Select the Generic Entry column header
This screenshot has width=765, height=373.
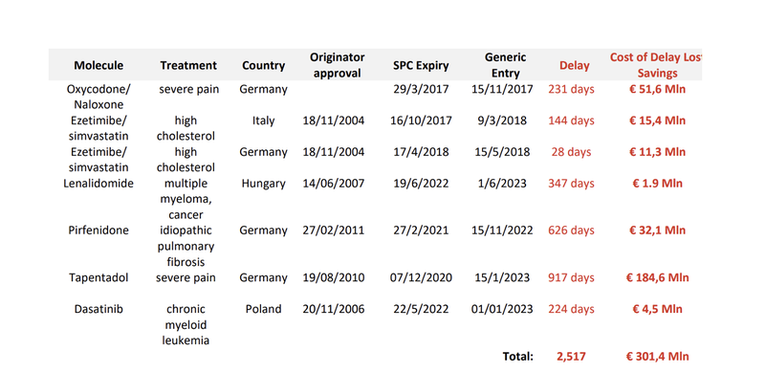(505, 65)
